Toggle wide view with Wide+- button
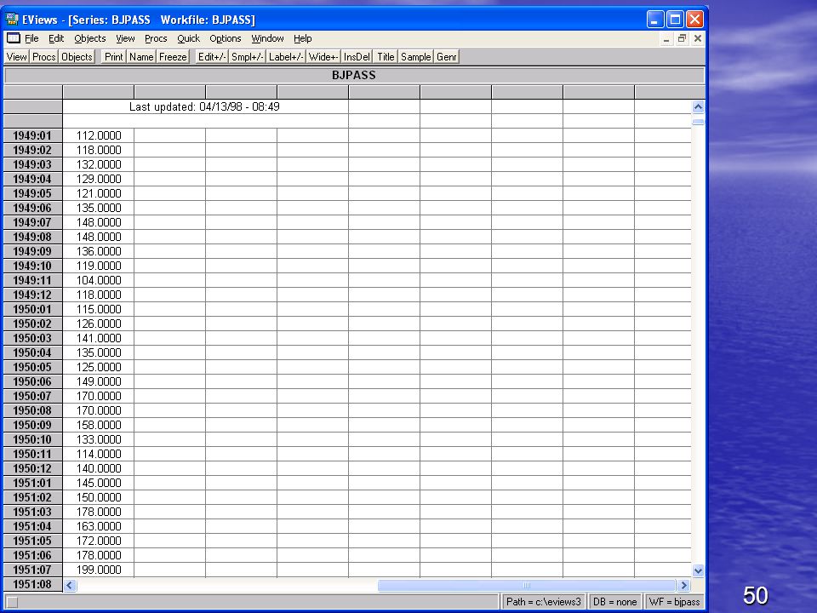The width and height of the screenshot is (817, 613). (323, 57)
